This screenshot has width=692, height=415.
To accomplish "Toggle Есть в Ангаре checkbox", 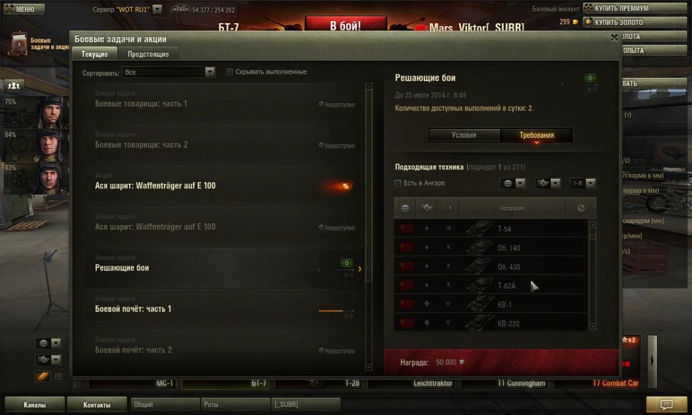I will tap(398, 183).
